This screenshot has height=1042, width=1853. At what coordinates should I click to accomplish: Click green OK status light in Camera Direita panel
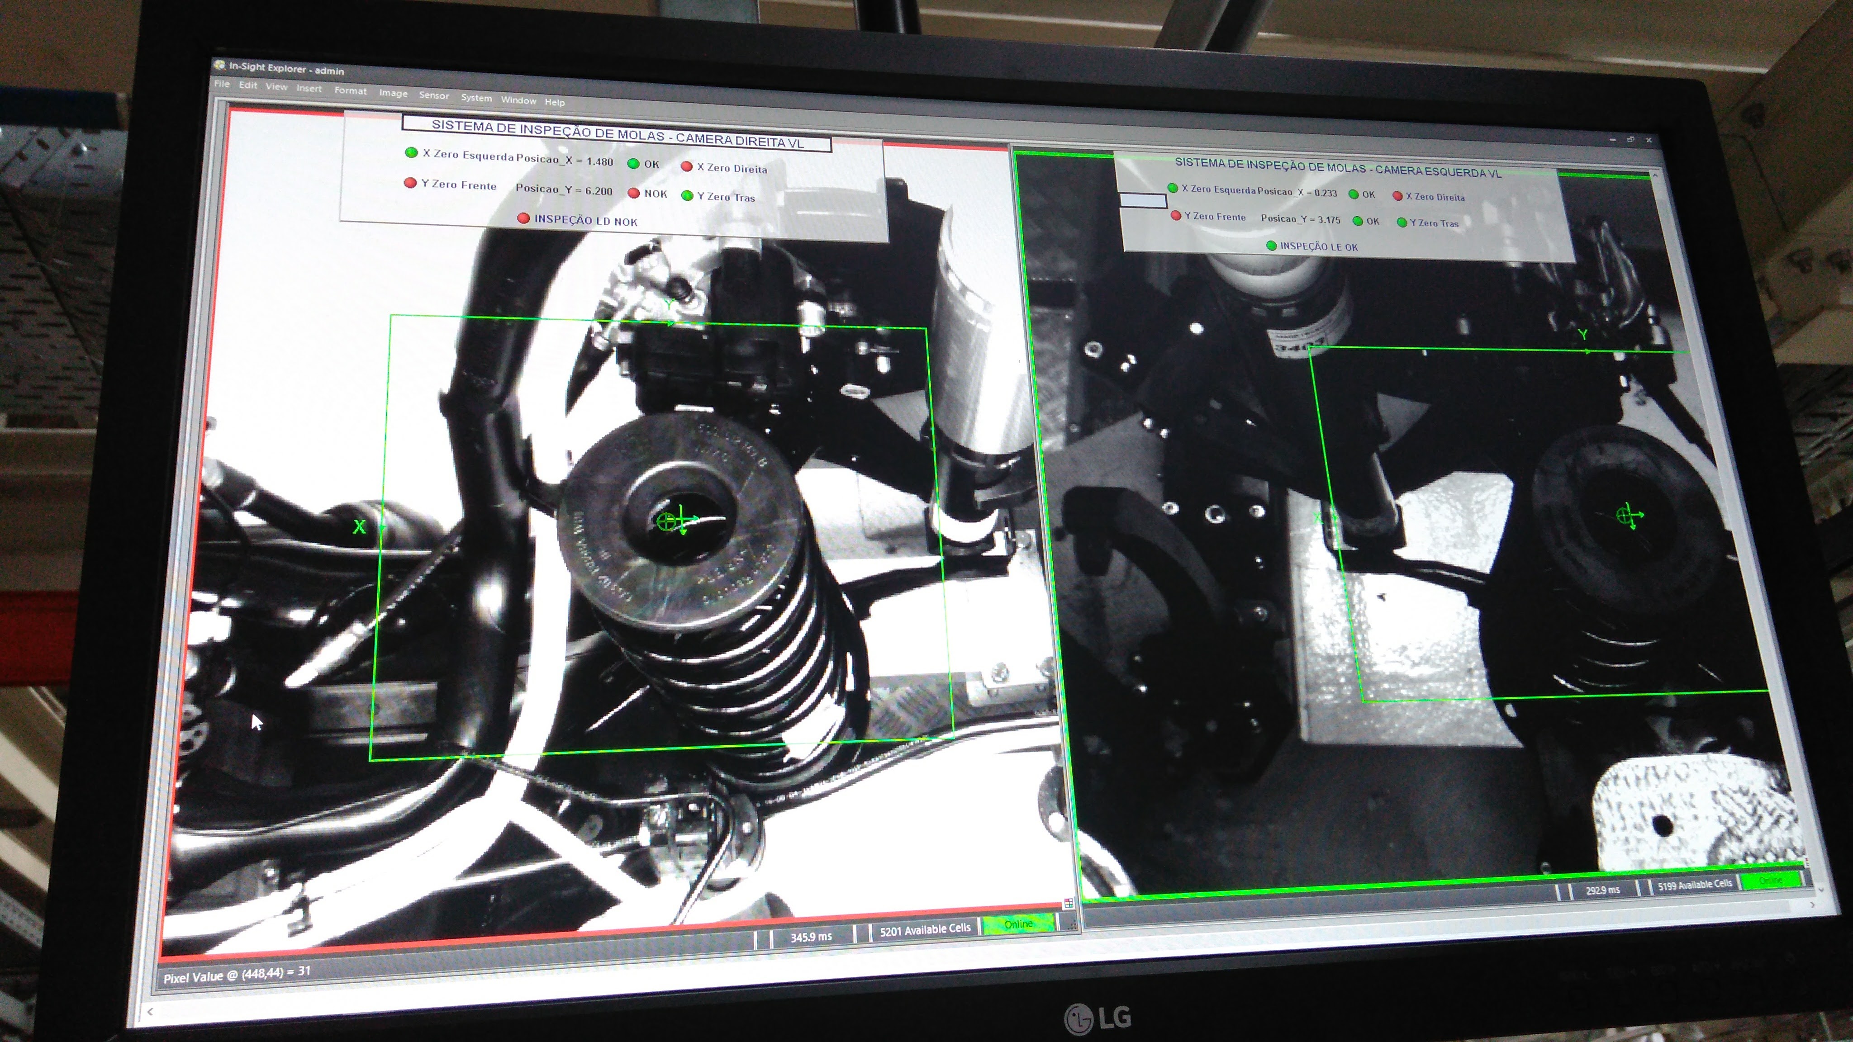coord(634,163)
